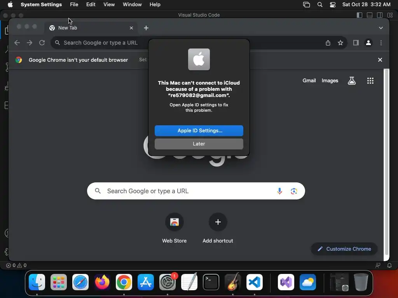Open Chrome profile avatar menu

pyautogui.click(x=368, y=43)
